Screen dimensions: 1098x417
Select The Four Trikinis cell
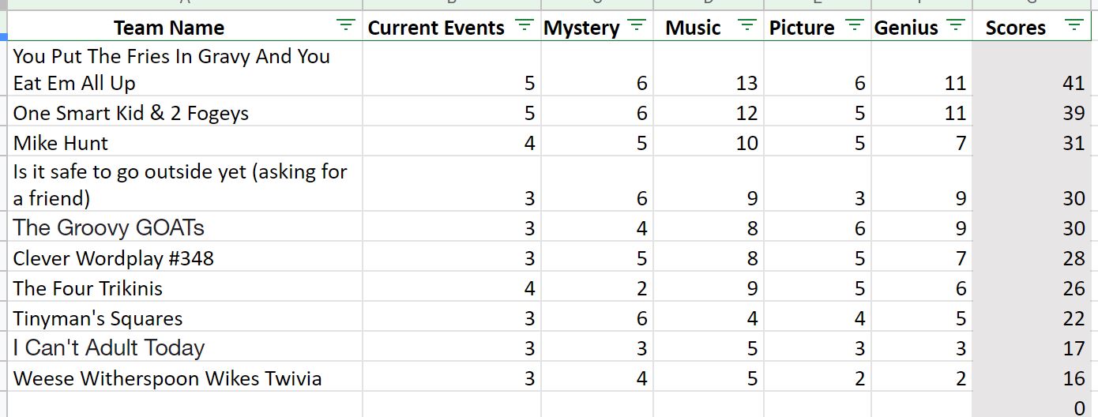[185, 288]
